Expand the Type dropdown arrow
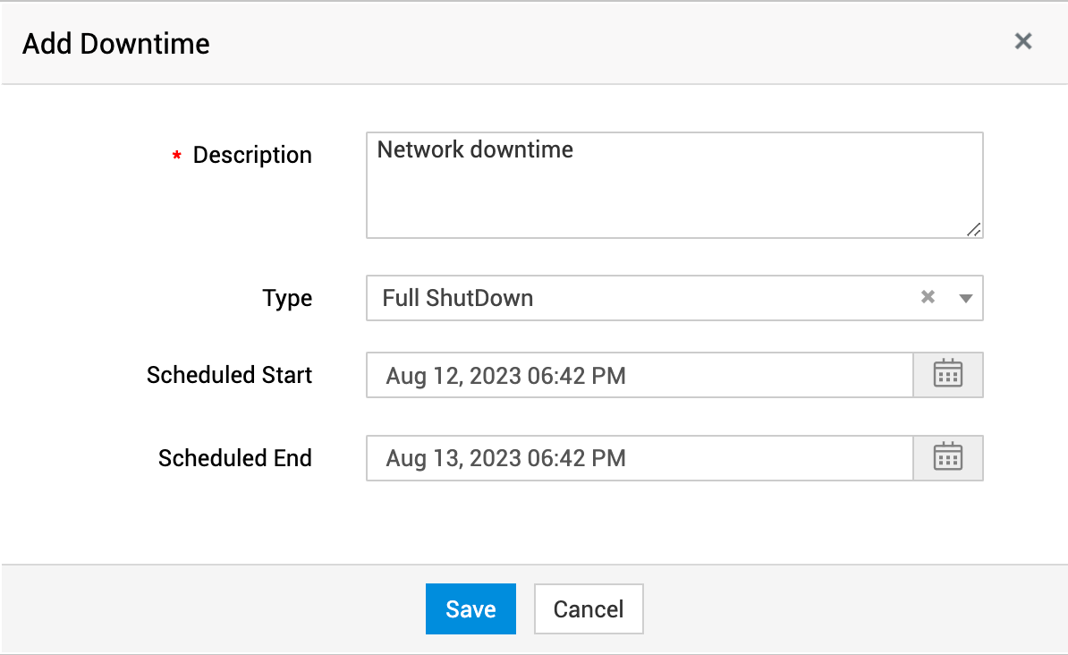 [x=966, y=298]
